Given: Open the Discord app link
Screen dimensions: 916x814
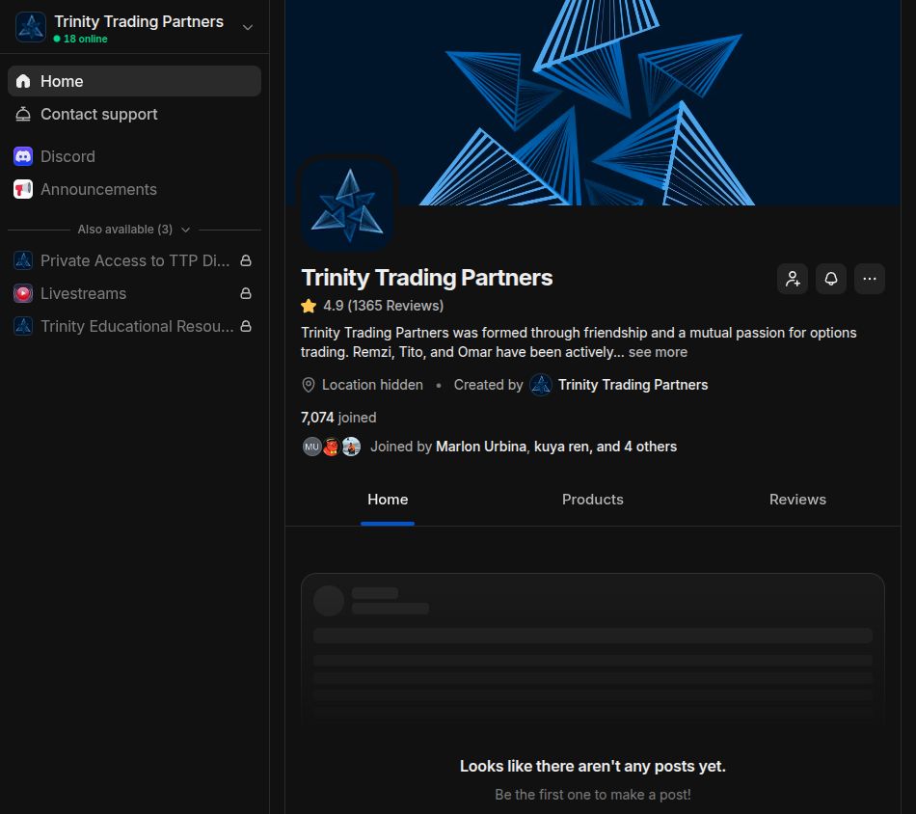Looking at the screenshot, I should click(134, 156).
